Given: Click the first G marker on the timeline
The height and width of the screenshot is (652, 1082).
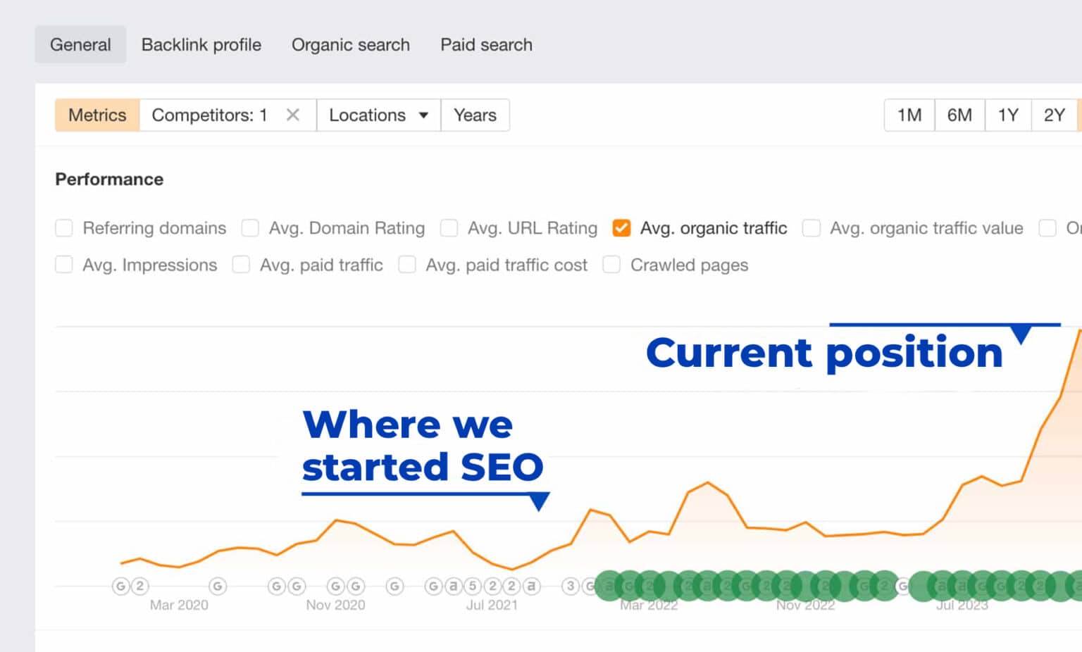Looking at the screenshot, I should pyautogui.click(x=120, y=586).
